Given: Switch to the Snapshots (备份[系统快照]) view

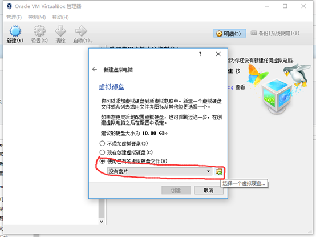Looking at the screenshot, I should (x=275, y=33).
